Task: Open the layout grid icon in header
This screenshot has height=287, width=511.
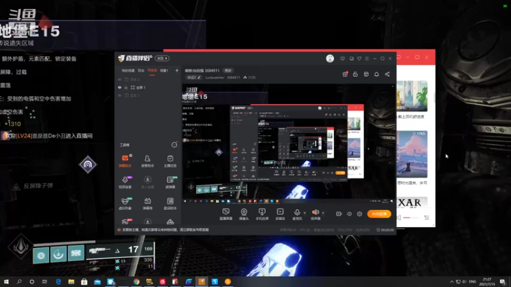Action: point(366,74)
